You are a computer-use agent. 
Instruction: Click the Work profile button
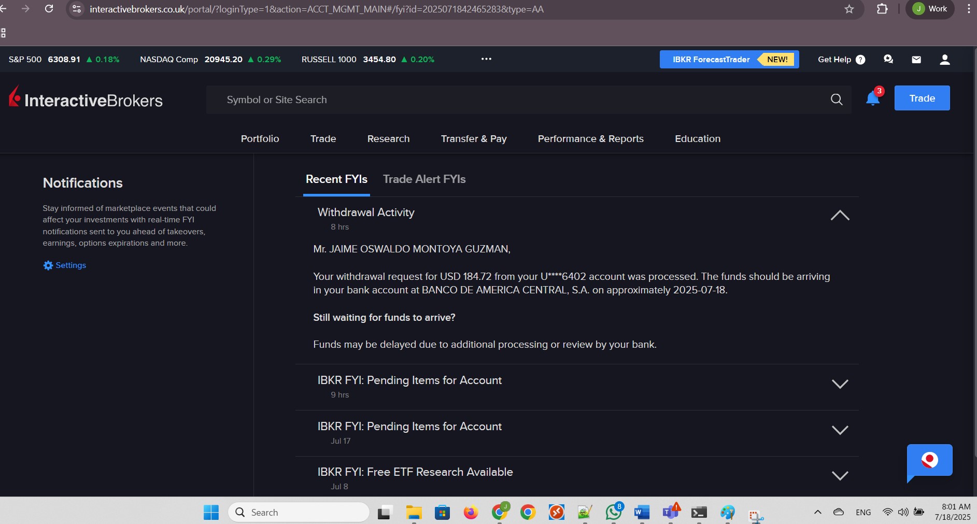click(x=930, y=9)
